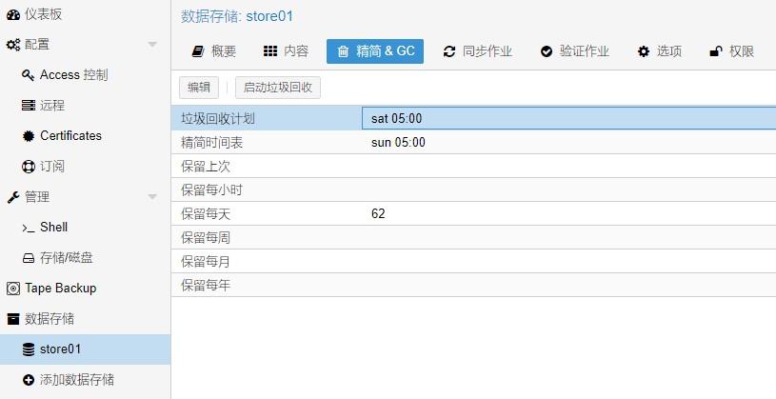This screenshot has height=399, width=776.
Task: Click the Shell terminal prompt icon
Action: coord(29,228)
